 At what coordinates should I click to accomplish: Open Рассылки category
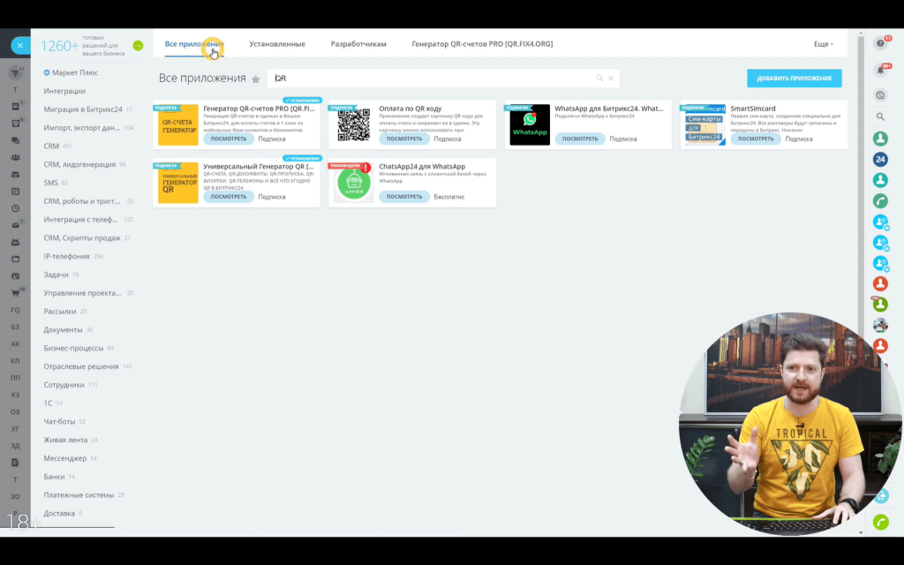(60, 312)
